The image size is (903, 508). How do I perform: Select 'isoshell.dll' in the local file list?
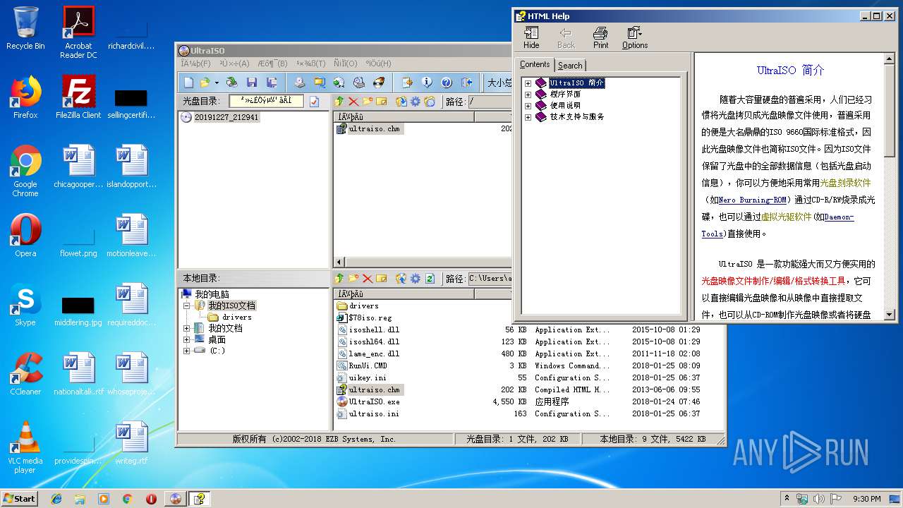[374, 329]
